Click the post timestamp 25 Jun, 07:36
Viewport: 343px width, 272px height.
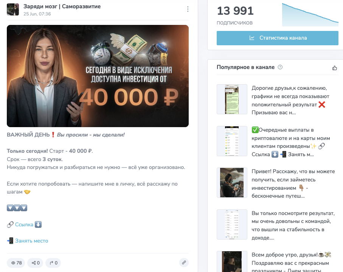pyautogui.click(x=37, y=14)
